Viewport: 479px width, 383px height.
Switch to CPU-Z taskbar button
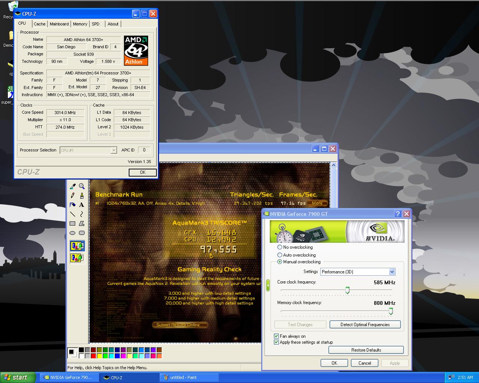129,378
